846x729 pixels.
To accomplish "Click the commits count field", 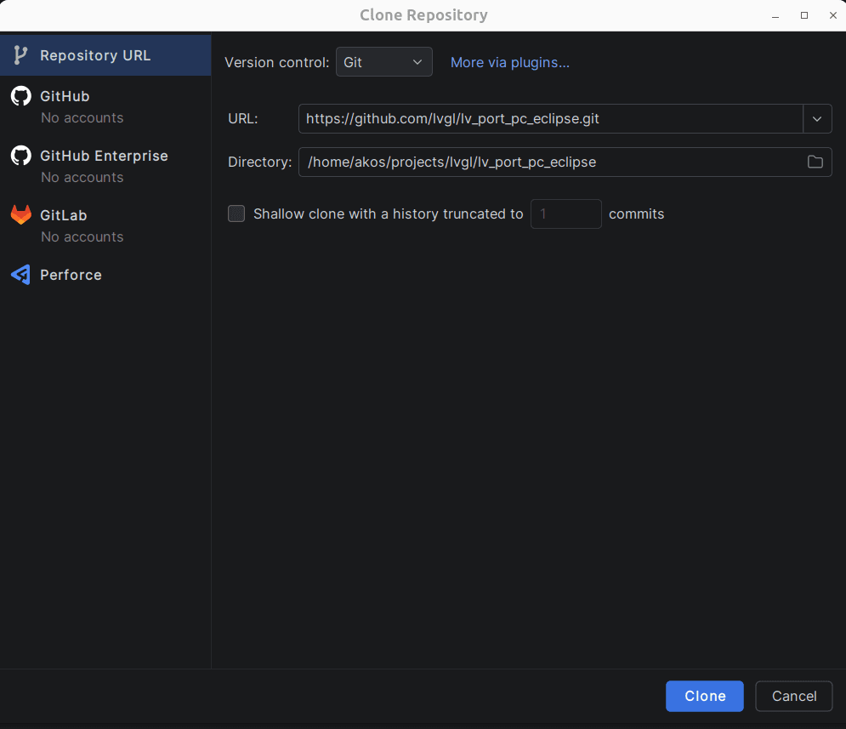I will tap(565, 214).
